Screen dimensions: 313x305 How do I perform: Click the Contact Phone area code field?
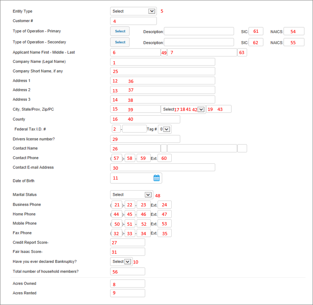coord(117,158)
